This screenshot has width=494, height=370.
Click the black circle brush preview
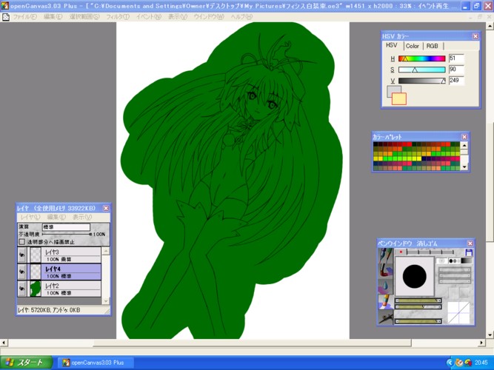coord(414,276)
